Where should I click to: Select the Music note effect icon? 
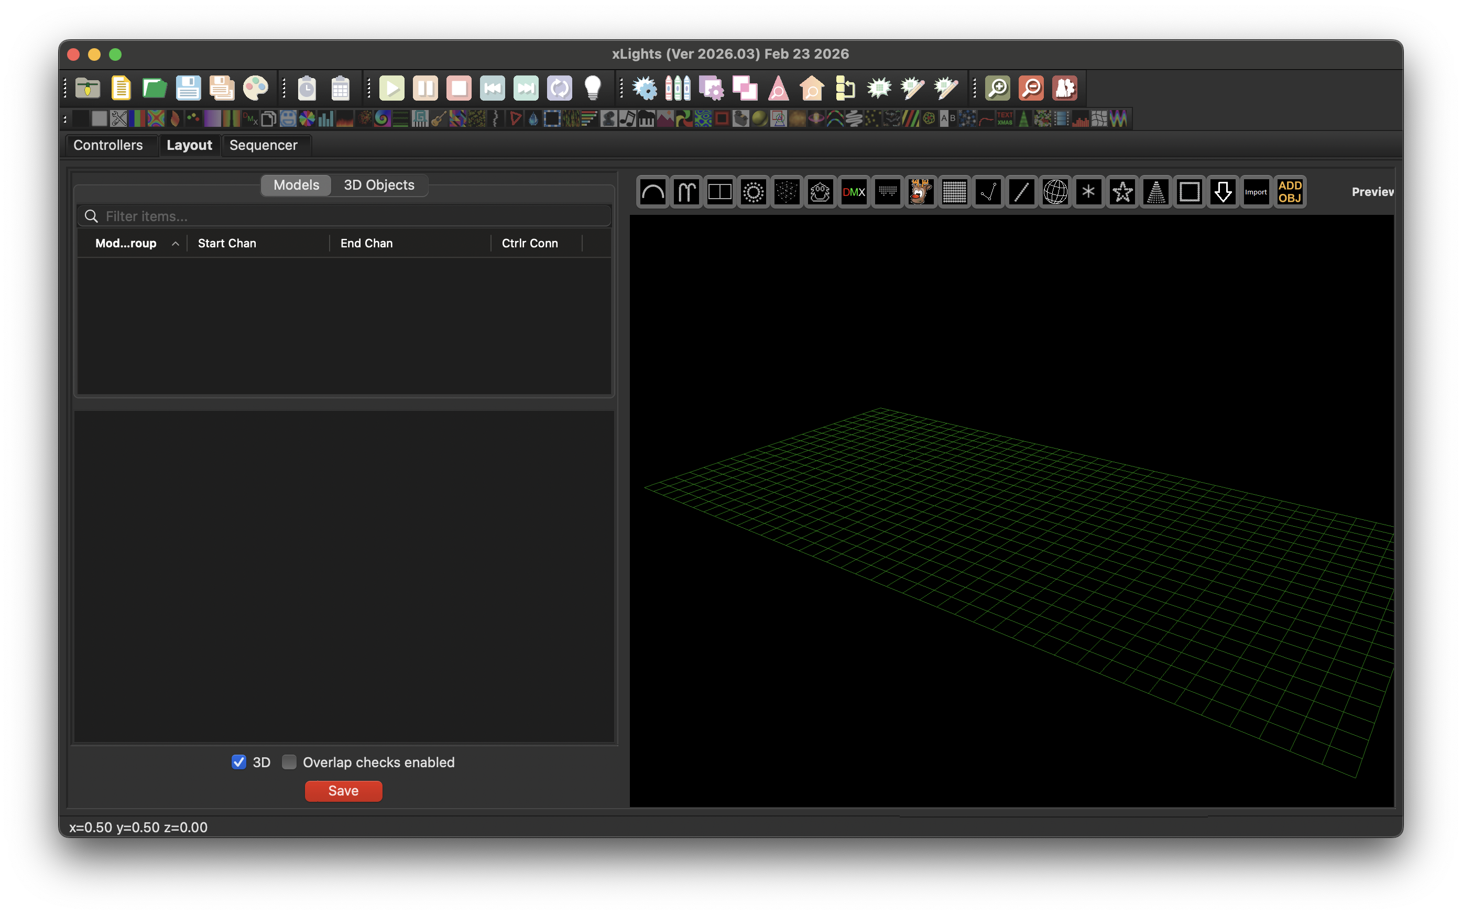(x=628, y=118)
